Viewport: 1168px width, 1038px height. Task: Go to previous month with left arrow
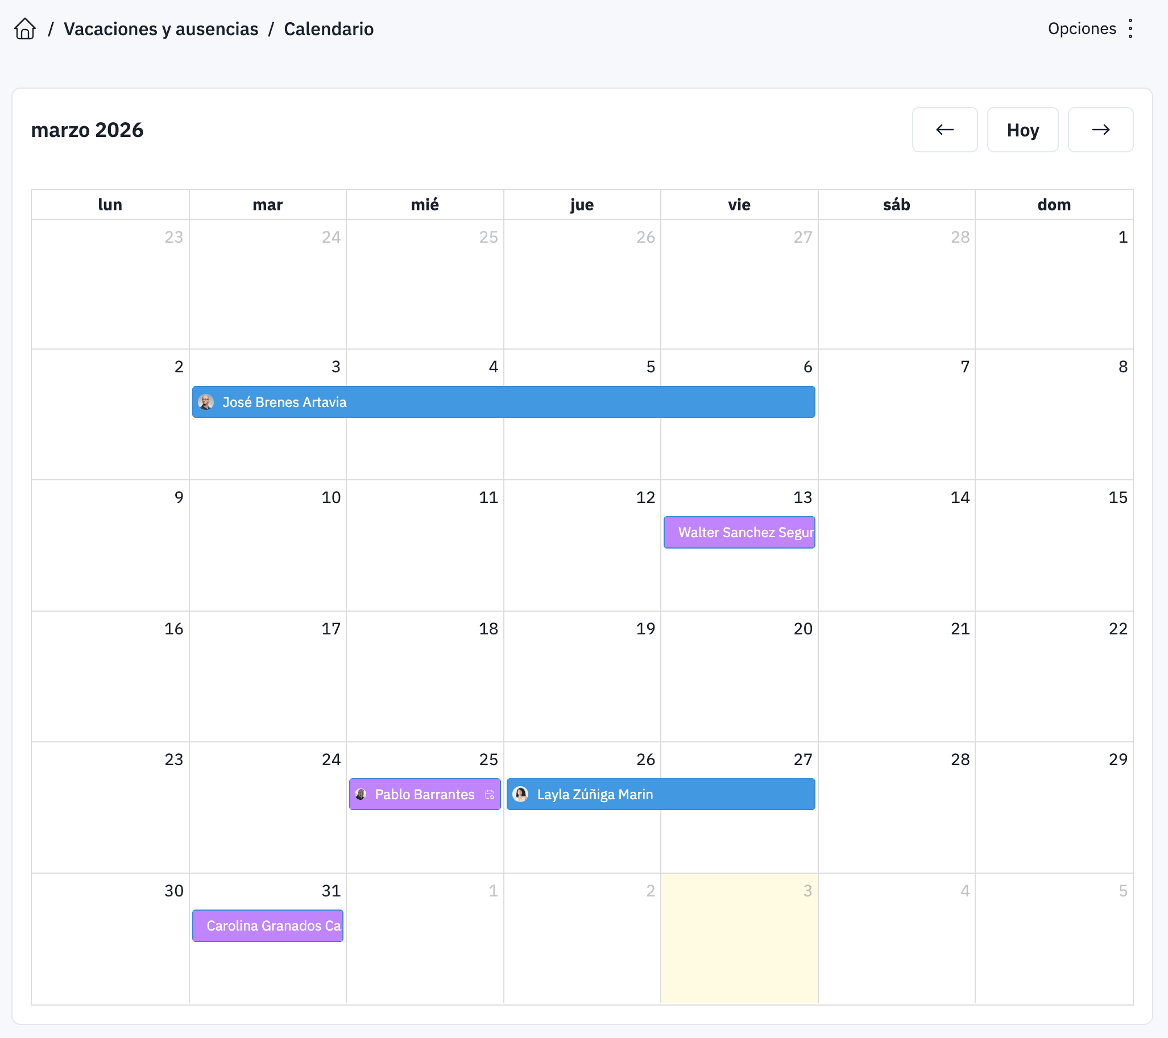coord(944,130)
